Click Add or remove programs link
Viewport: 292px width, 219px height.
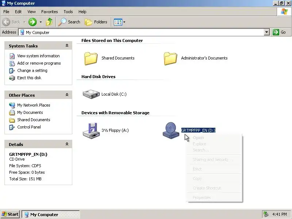39,63
